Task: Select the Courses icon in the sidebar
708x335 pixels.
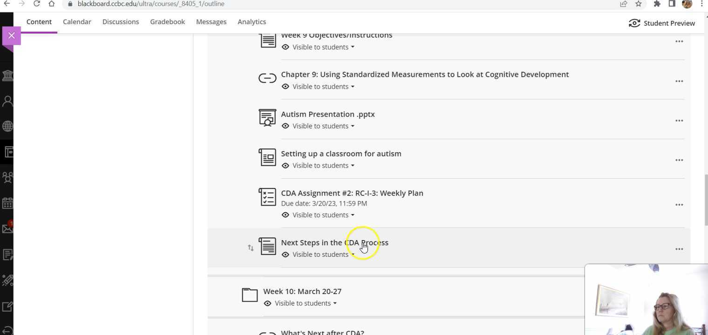Action: [7, 152]
